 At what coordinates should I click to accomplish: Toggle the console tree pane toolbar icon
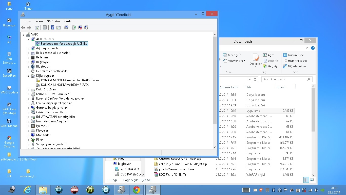coord(37,27)
